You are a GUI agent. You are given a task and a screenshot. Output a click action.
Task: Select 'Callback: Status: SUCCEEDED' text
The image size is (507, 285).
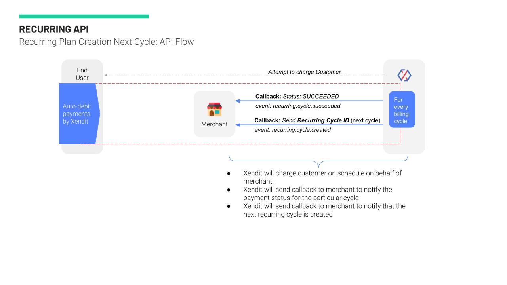[x=297, y=96]
